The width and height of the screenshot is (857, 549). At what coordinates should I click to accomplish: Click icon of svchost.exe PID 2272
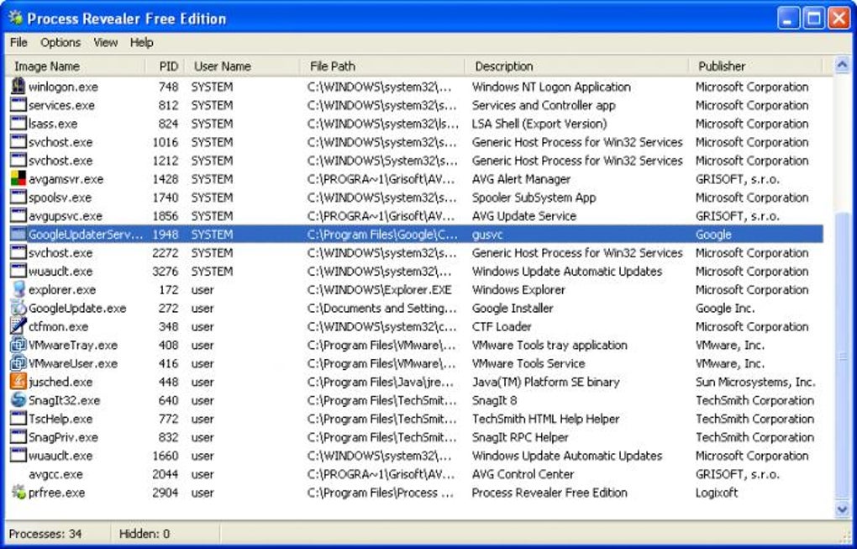(18, 252)
